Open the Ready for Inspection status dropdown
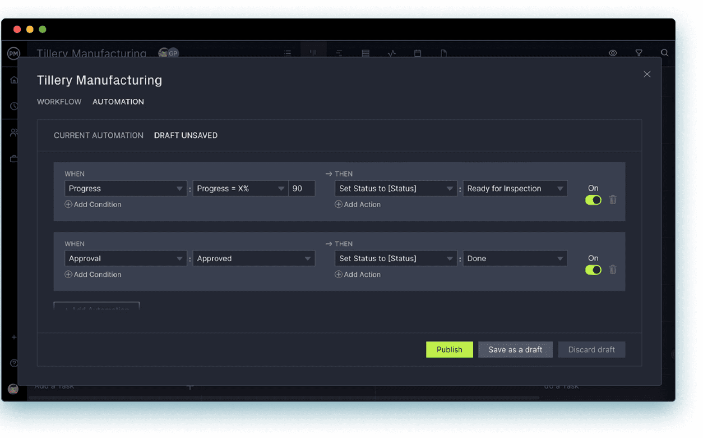The width and height of the screenshot is (703, 438). pyautogui.click(x=515, y=188)
